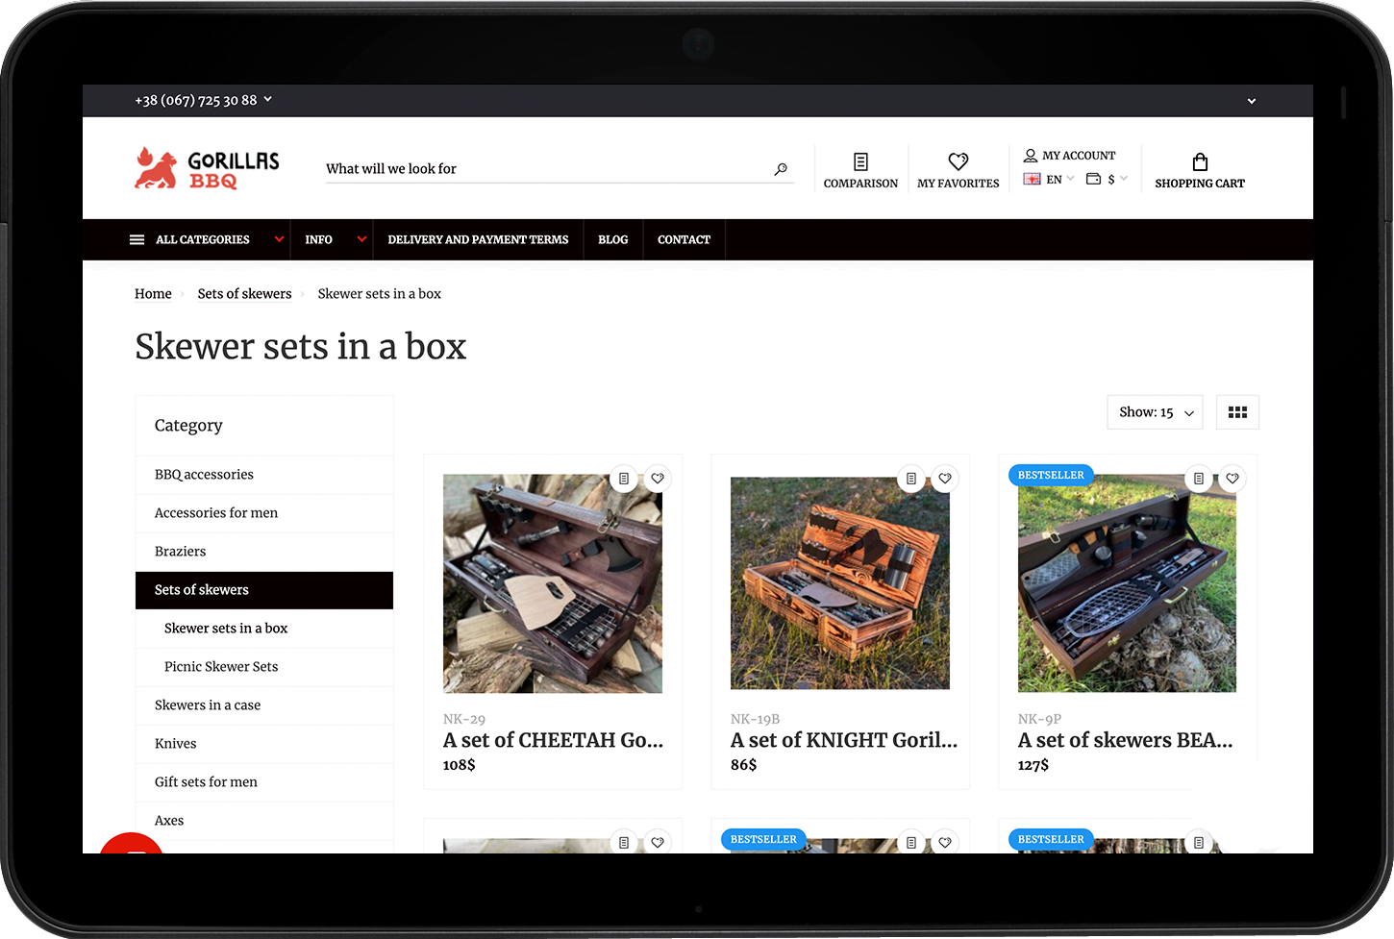Expand the Show: 15 dropdown

[1155, 412]
